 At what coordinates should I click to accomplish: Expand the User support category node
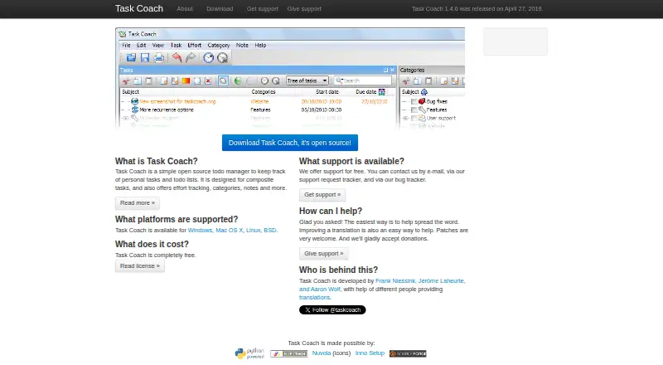[405, 119]
